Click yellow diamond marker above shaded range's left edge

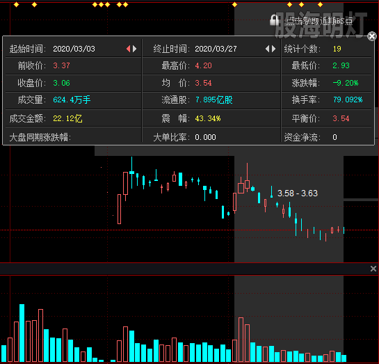[234, 5]
